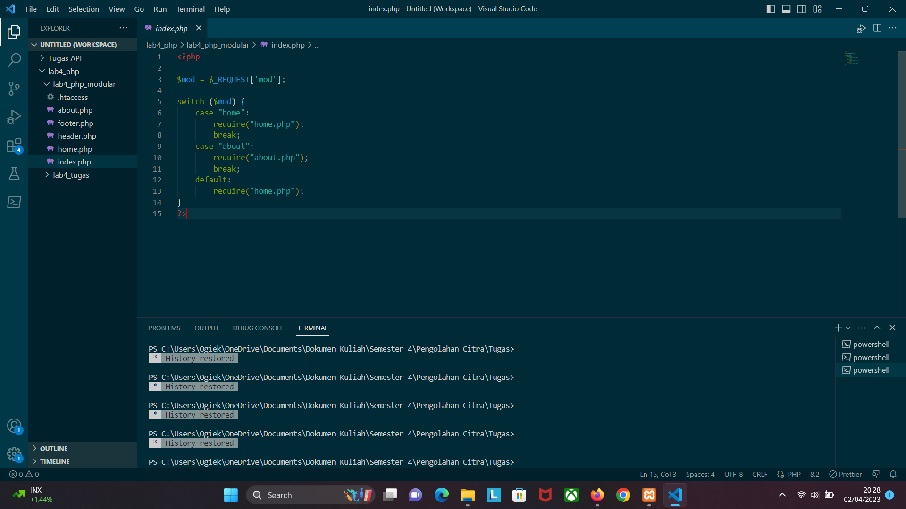The image size is (906, 509).
Task: Open the Extensions view
Action: point(14,145)
